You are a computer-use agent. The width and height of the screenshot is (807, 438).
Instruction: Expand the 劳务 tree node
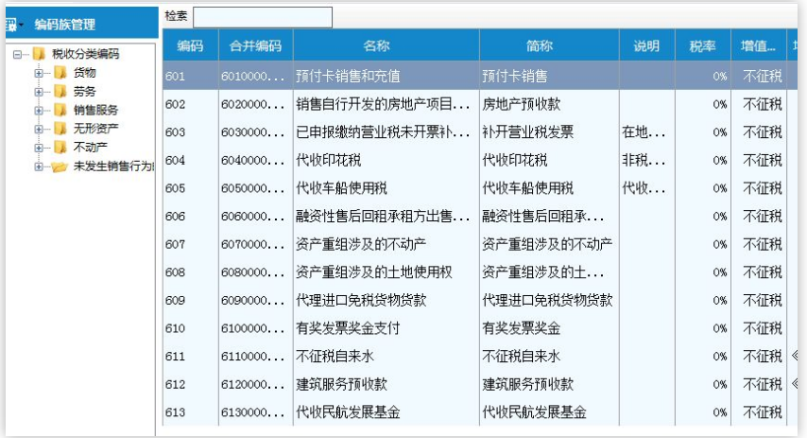coord(39,92)
